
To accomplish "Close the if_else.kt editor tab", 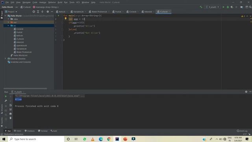I will [x=169, y=11].
